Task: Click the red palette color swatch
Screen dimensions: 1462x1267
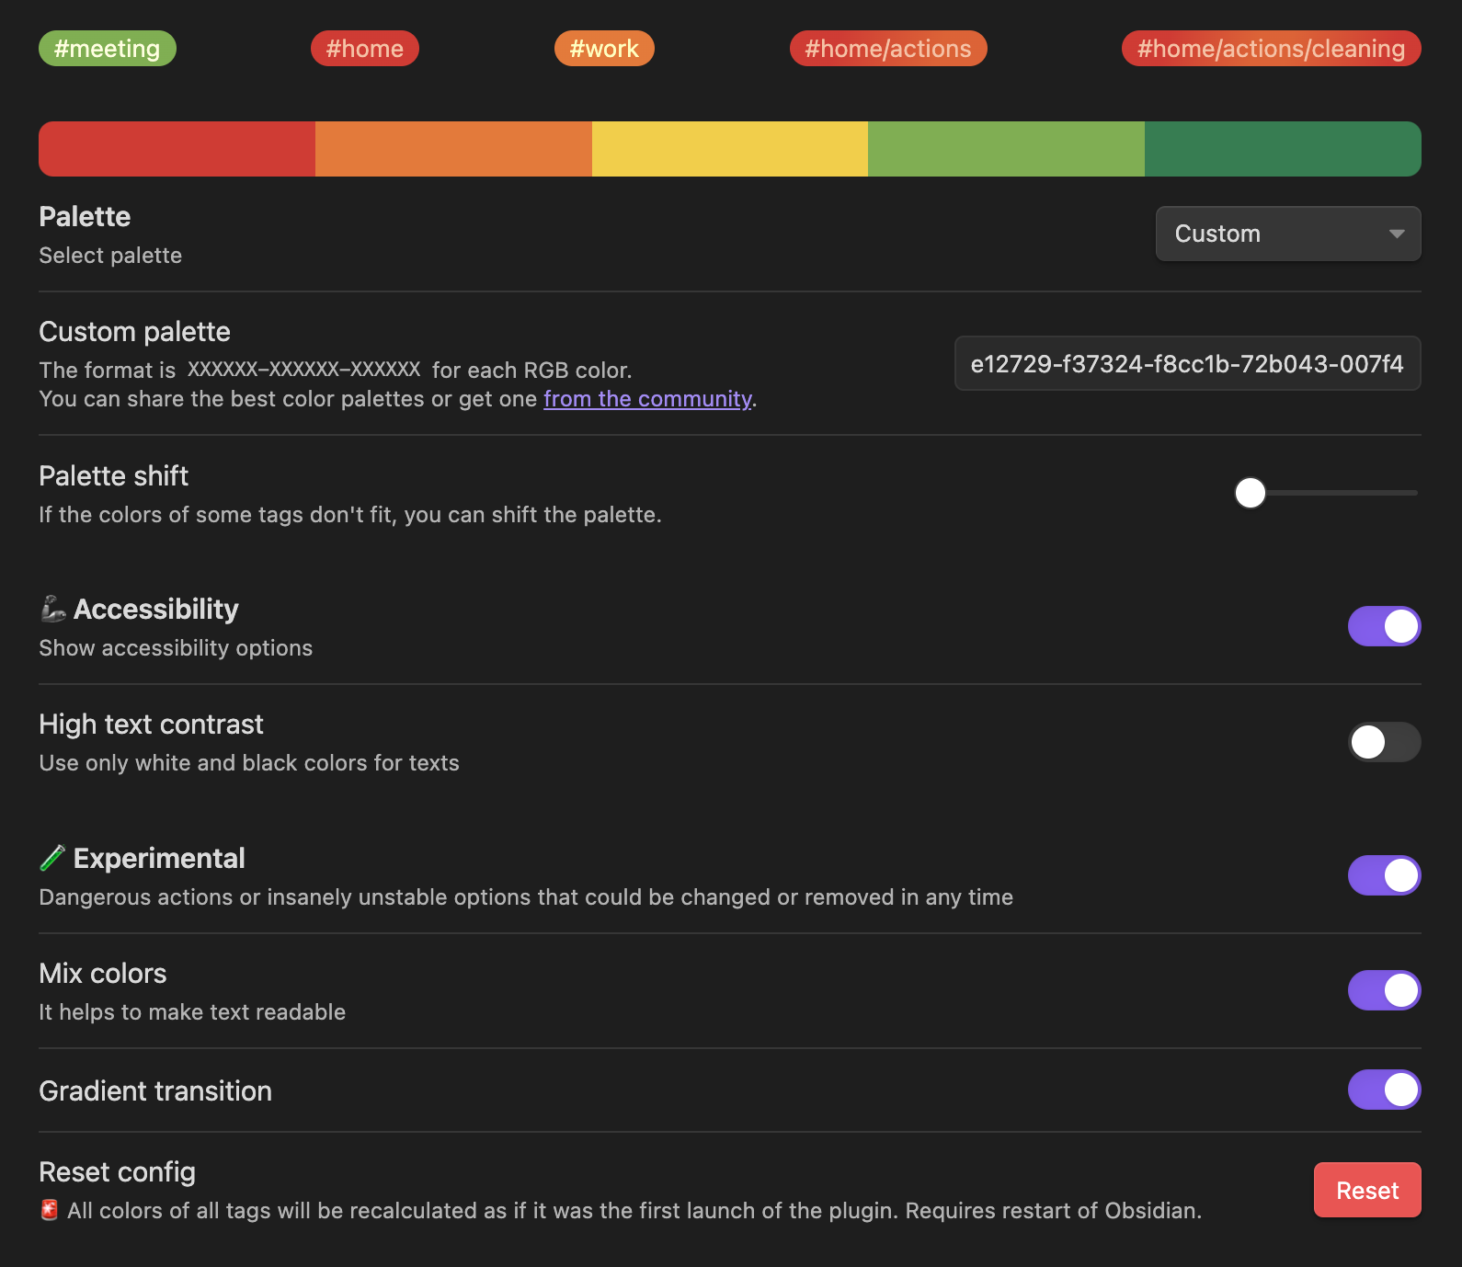Action: (x=177, y=149)
